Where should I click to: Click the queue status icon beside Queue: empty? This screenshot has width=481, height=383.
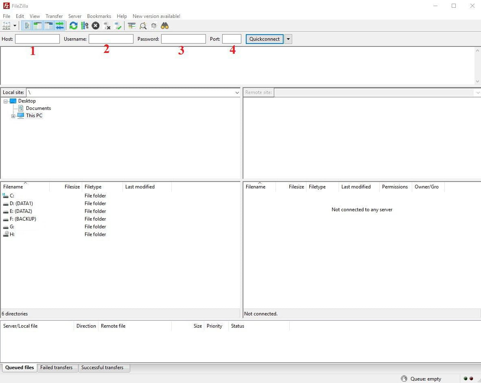click(x=404, y=379)
